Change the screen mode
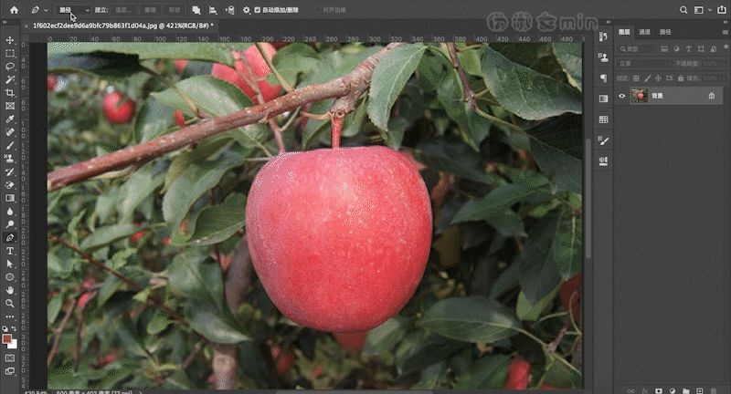Image resolution: width=731 pixels, height=394 pixels. click(10, 371)
